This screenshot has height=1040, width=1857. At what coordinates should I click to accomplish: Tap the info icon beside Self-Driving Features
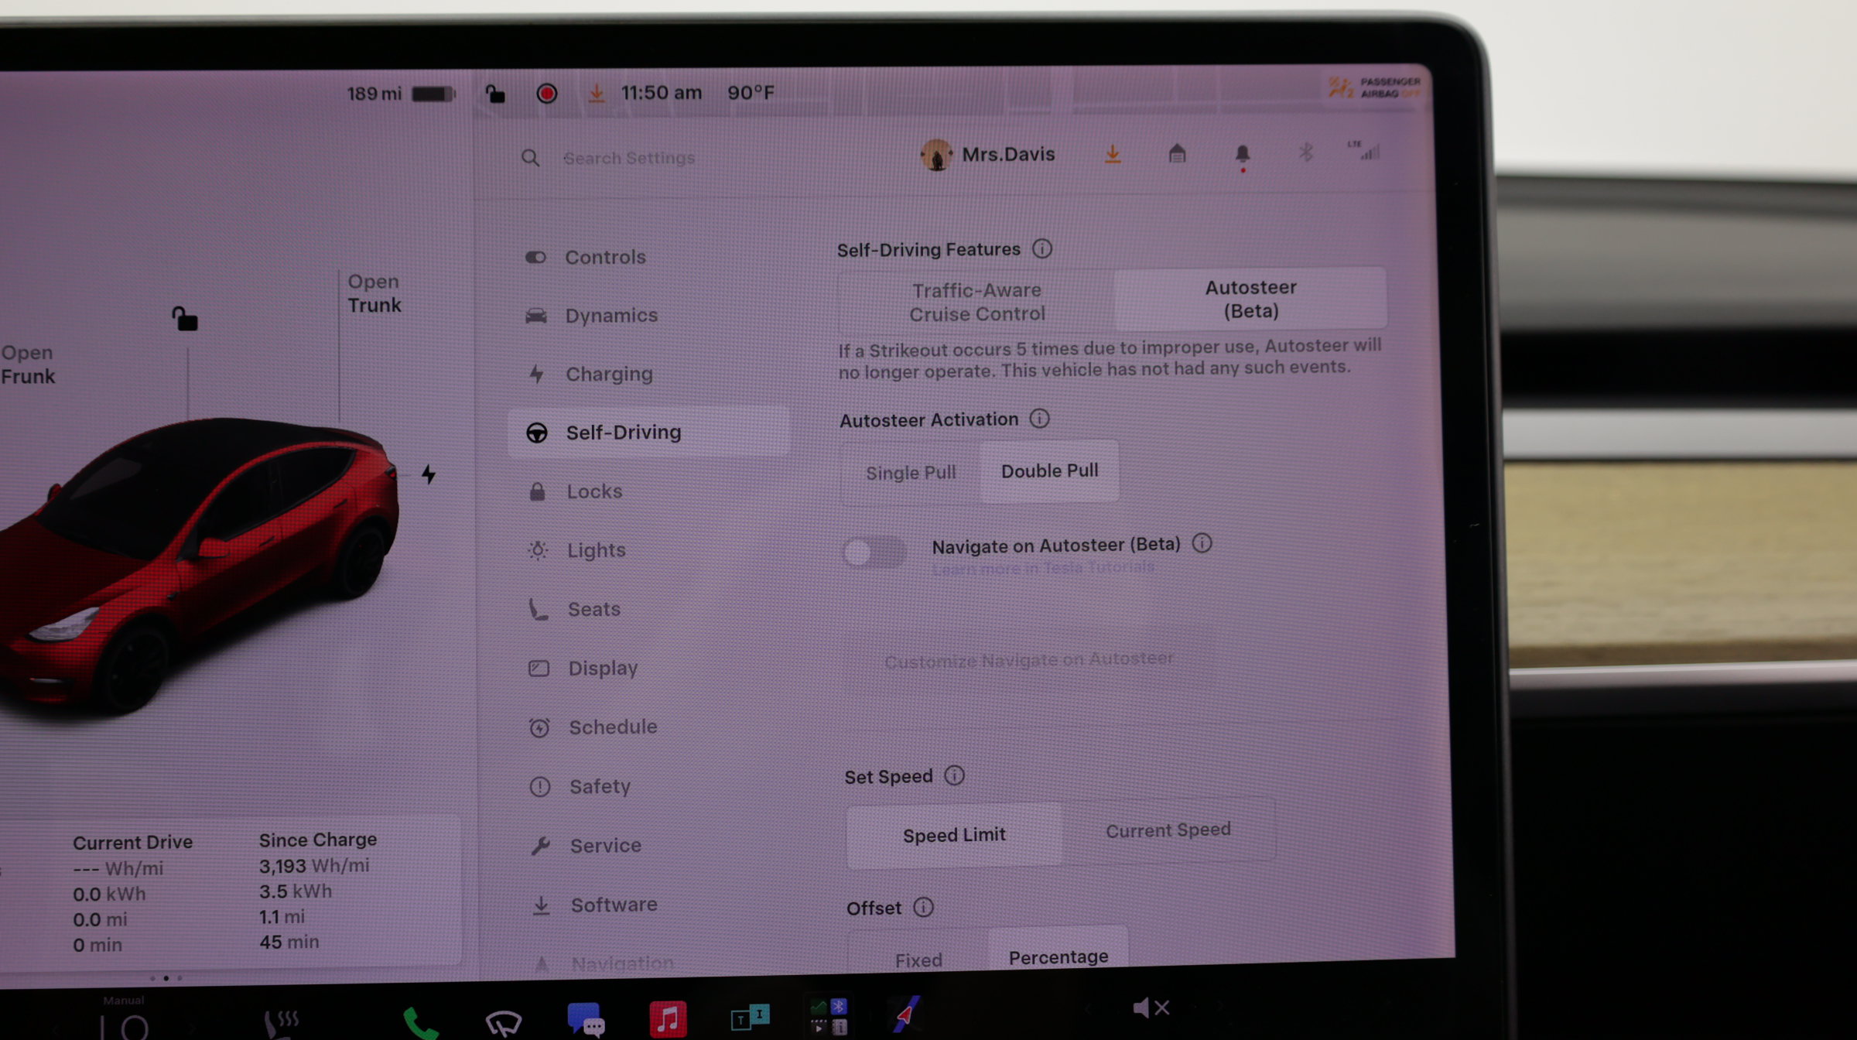point(1042,248)
